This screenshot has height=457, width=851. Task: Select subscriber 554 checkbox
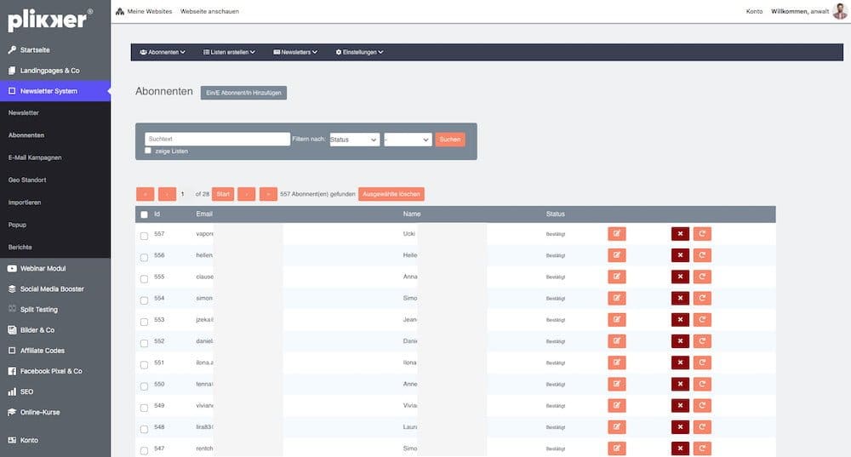coord(144,300)
